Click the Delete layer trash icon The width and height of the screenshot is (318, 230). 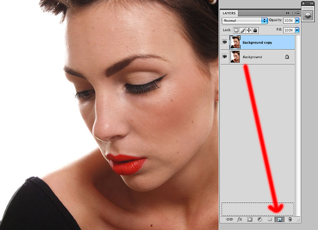[x=290, y=219]
